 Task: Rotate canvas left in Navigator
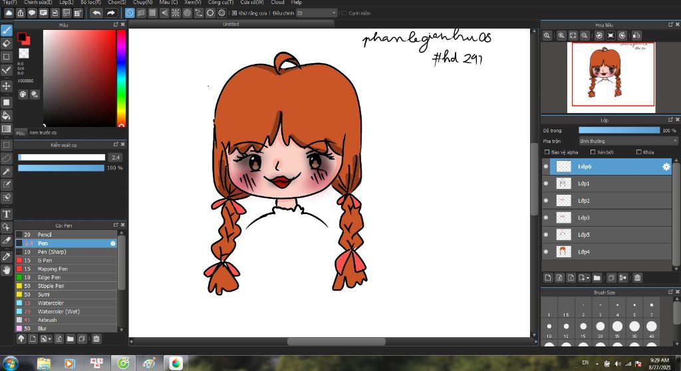599,36
